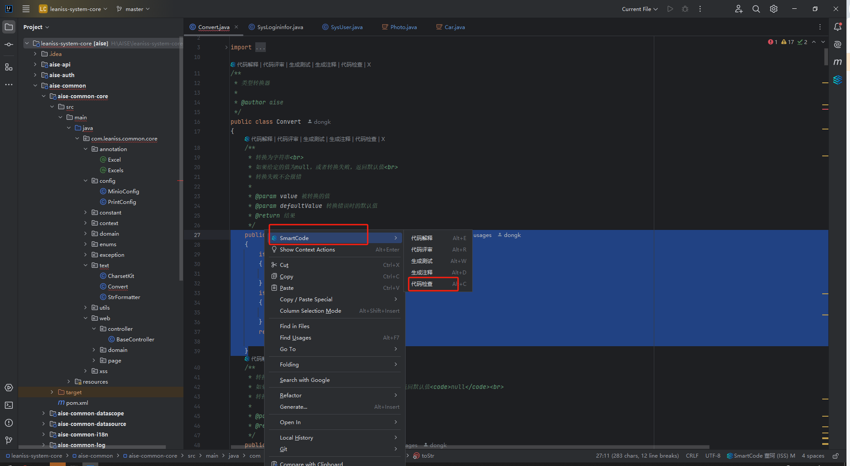Select Show Context Actions menu item

pyautogui.click(x=336, y=249)
